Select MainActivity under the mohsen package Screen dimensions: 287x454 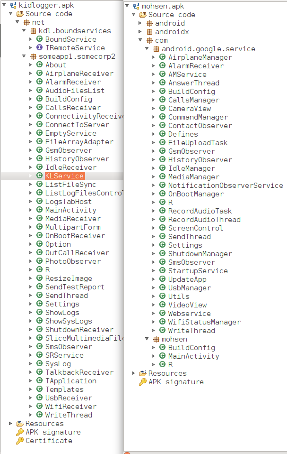[194, 356]
